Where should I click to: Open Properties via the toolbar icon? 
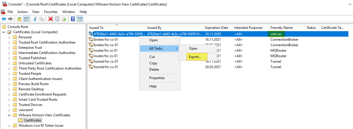pos(57,19)
